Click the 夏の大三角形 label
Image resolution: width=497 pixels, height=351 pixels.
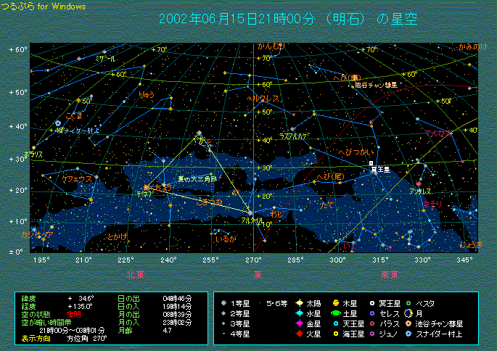coord(197,179)
